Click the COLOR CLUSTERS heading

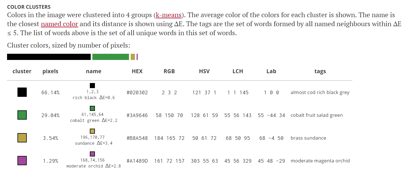pyautogui.click(x=29, y=6)
